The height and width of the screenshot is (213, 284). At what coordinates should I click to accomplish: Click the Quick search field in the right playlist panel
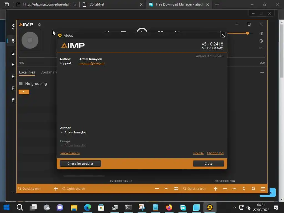point(197,189)
